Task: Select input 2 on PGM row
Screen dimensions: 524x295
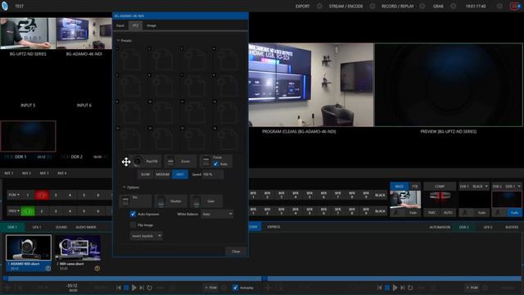Action: (x=42, y=195)
